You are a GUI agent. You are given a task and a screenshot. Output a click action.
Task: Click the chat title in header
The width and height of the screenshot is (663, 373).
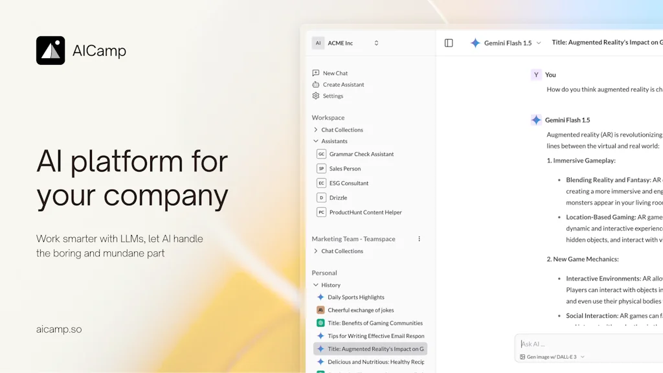point(607,42)
